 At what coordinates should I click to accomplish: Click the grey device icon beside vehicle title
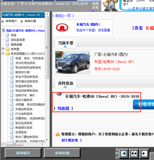click(x=59, y=95)
